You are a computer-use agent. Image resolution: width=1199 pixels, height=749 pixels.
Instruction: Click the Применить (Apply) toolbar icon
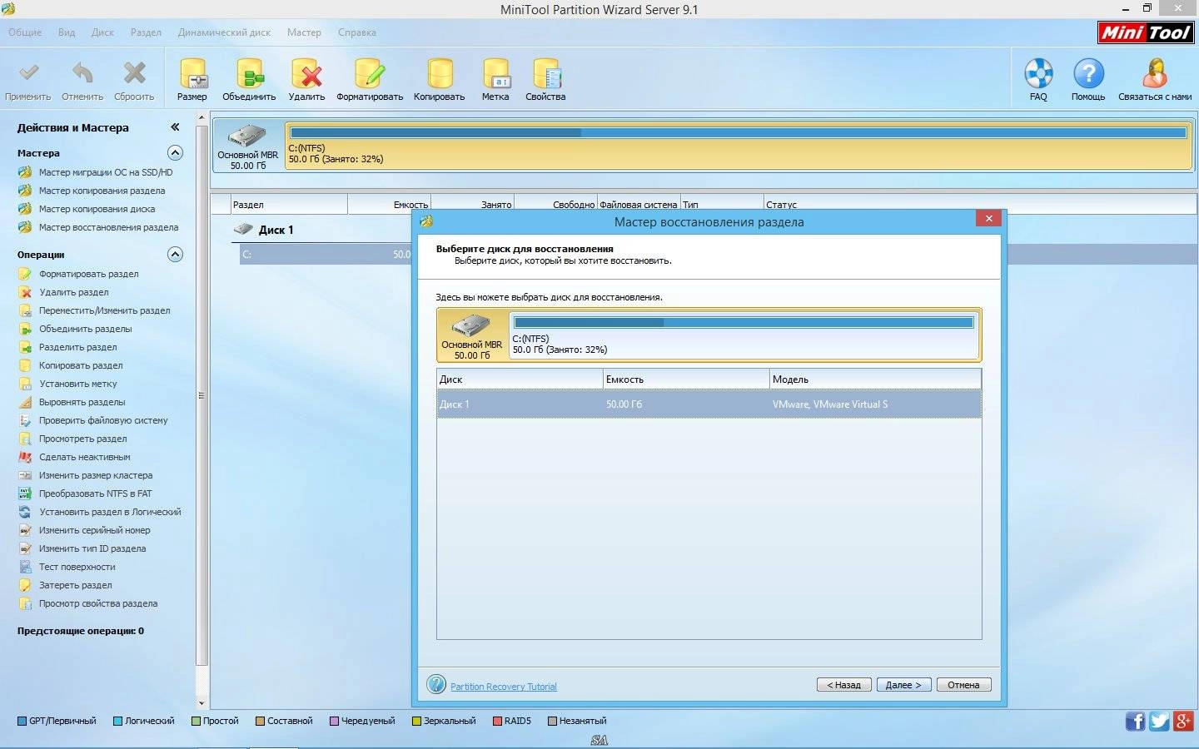(x=28, y=80)
